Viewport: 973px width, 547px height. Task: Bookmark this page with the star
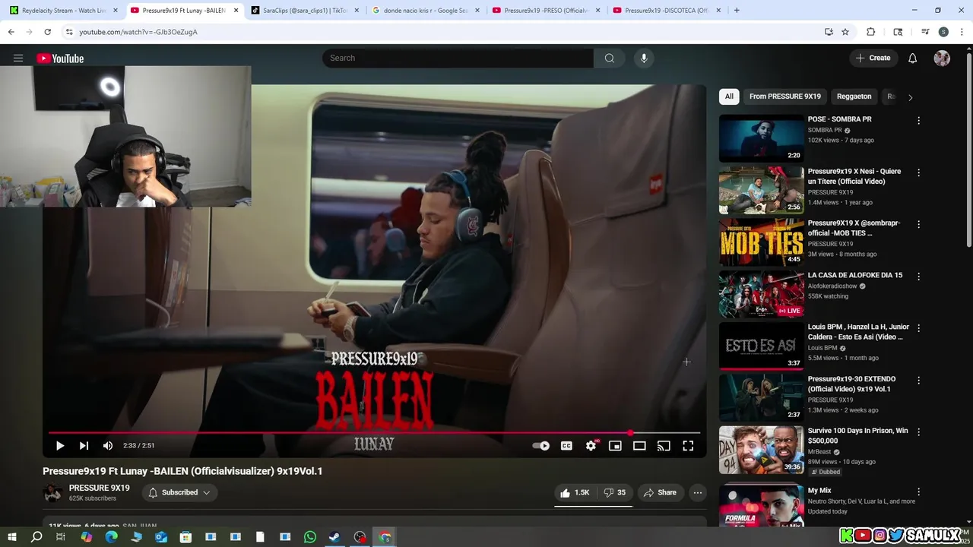[845, 32]
